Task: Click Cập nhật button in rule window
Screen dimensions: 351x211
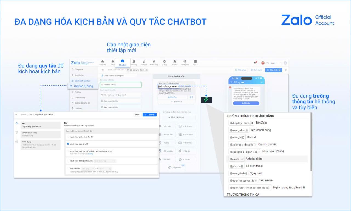Action: click(x=150, y=115)
